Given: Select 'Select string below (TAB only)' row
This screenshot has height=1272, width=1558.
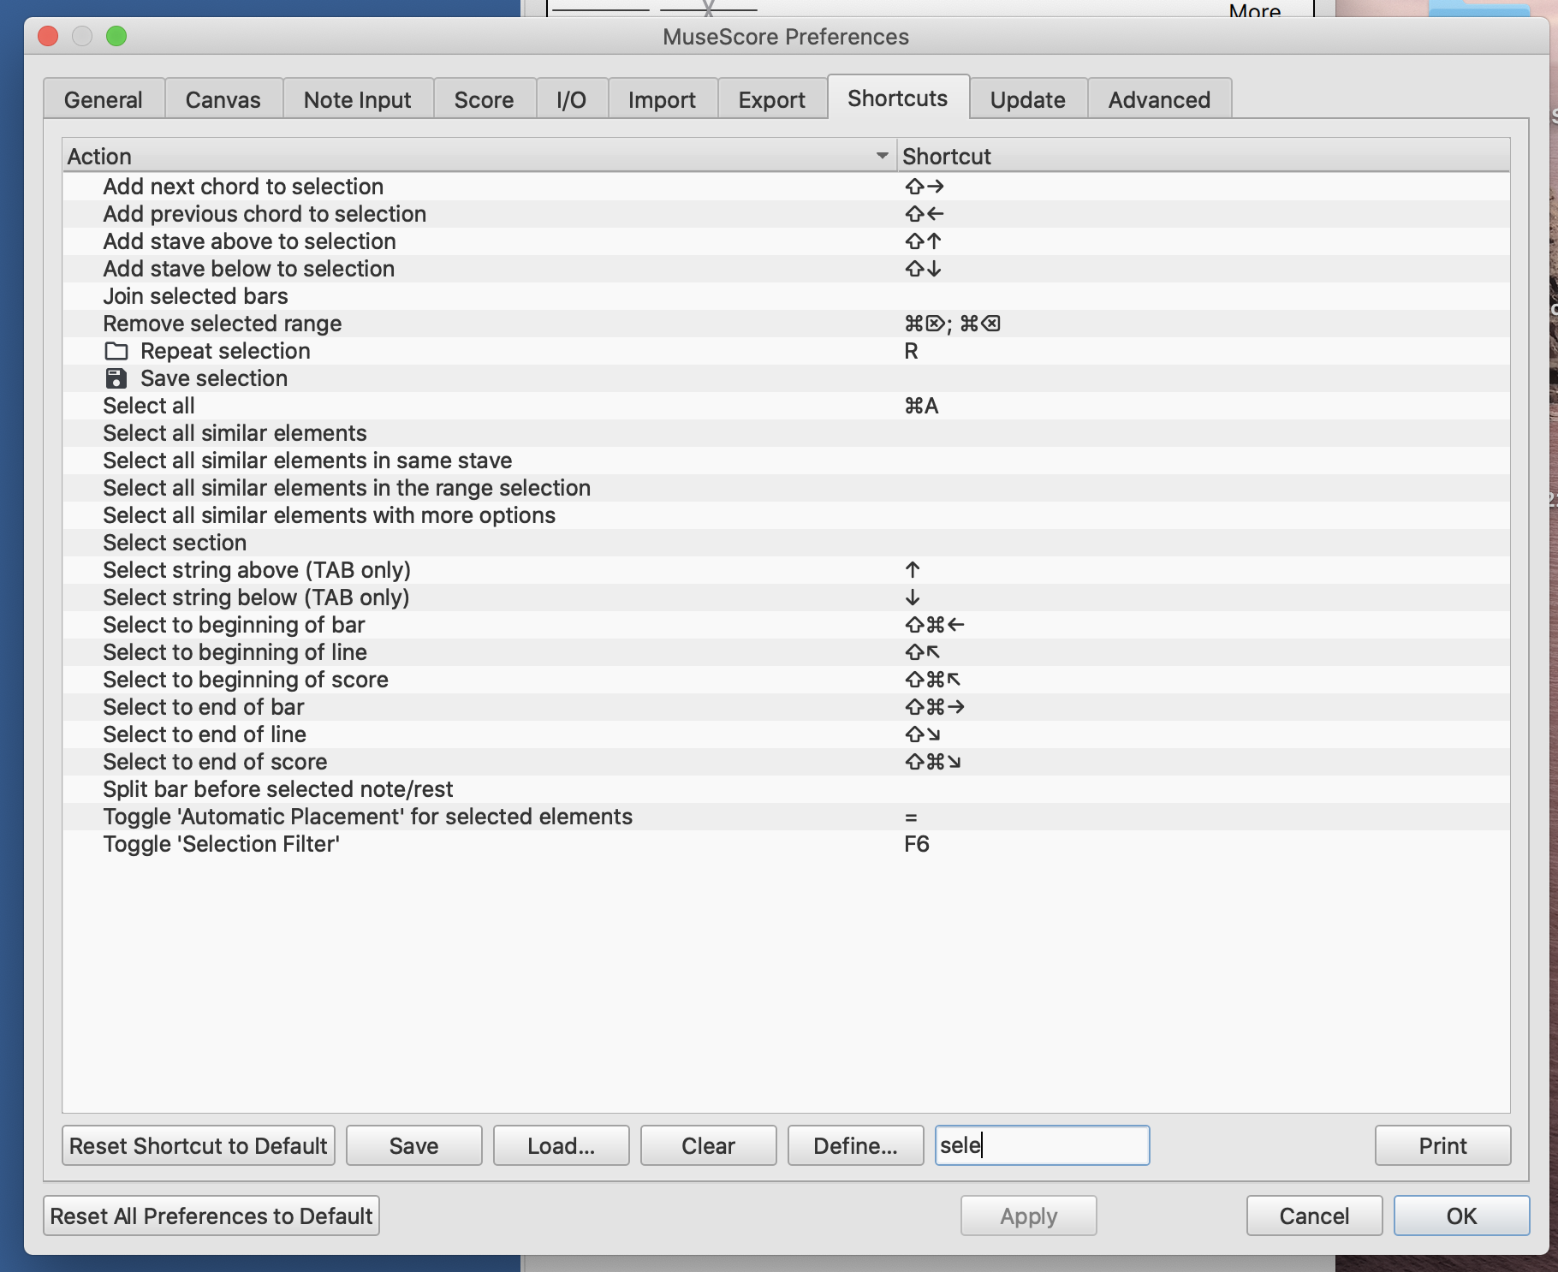Looking at the screenshot, I should point(786,597).
